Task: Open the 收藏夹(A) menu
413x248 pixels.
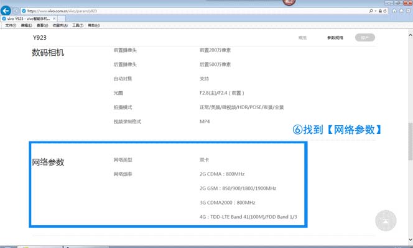Action: (60, 26)
